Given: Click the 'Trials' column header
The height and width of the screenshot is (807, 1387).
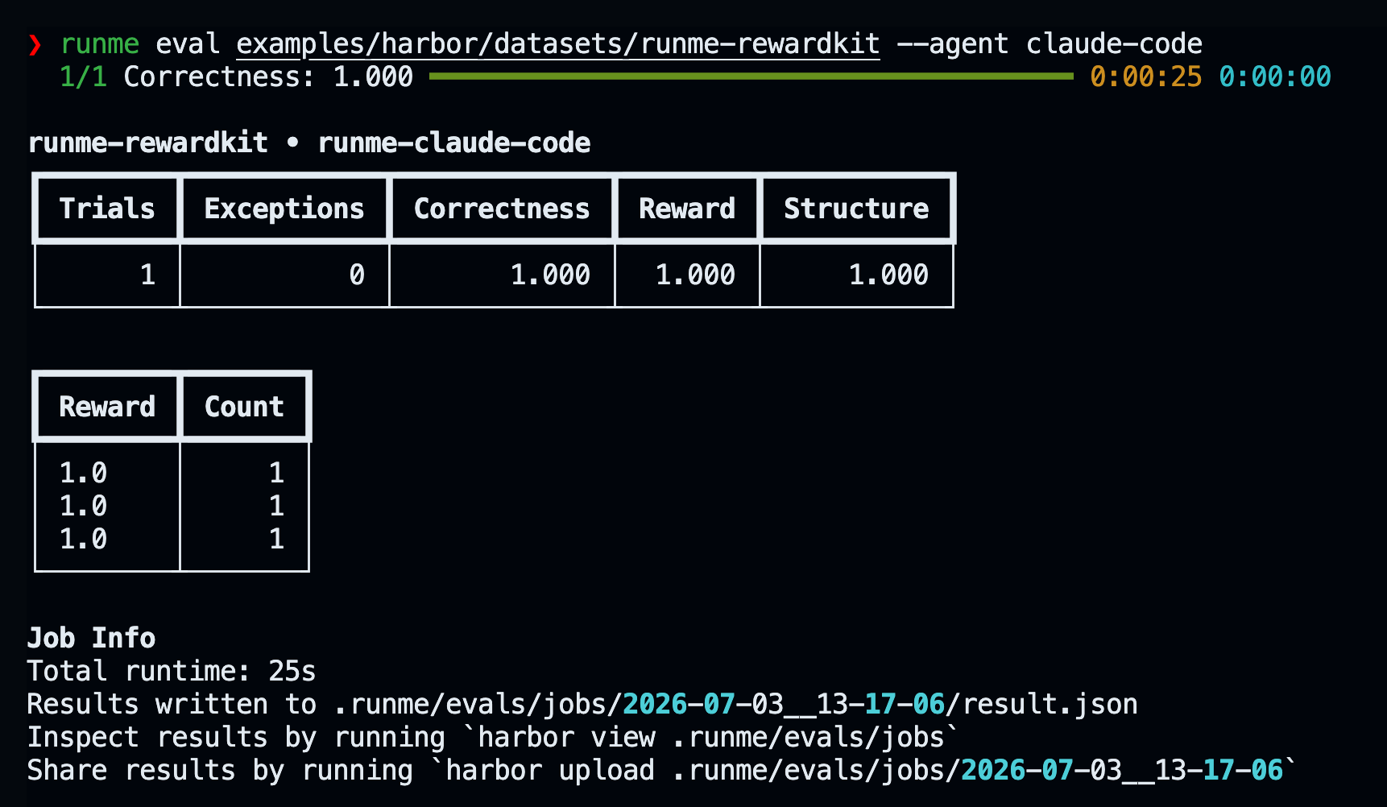Looking at the screenshot, I should (x=107, y=209).
